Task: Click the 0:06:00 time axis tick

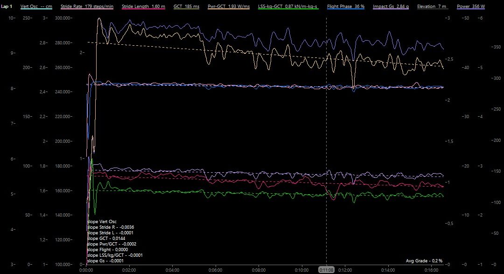Action: pyautogui.click(x=215, y=270)
